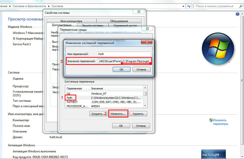Close the Изменение системной переменной dialog
Image resolution: width=244 pixels, height=159 pixels.
pyautogui.click(x=147, y=43)
